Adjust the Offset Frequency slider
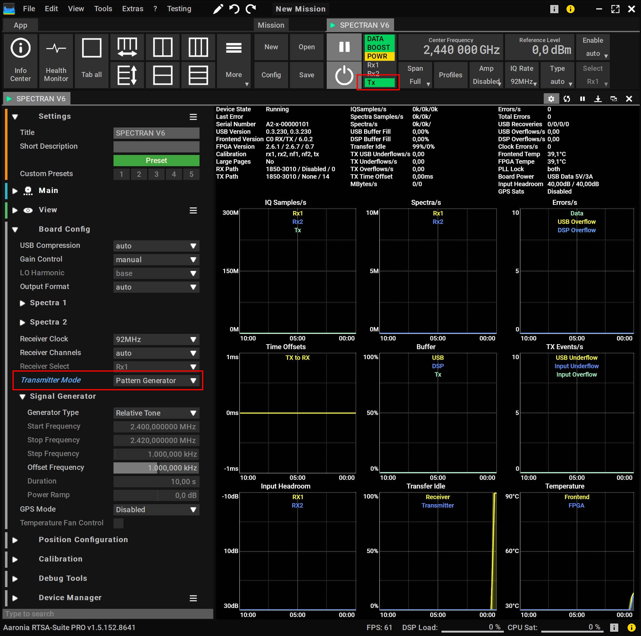 (x=156, y=468)
